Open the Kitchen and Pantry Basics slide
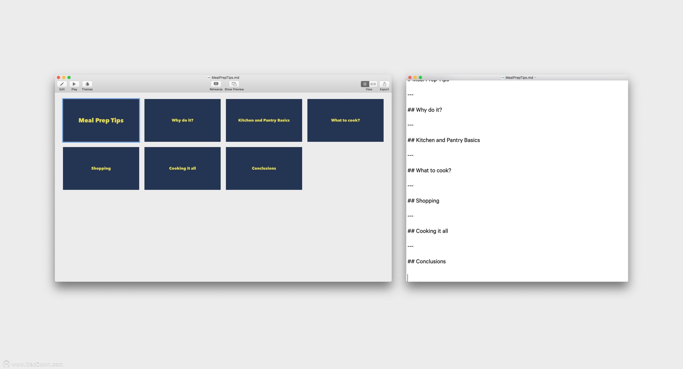Image resolution: width=683 pixels, height=369 pixels. coord(264,120)
